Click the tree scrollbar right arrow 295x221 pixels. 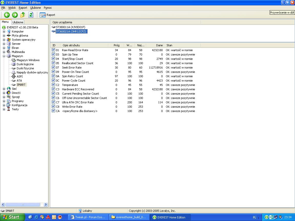(46, 204)
